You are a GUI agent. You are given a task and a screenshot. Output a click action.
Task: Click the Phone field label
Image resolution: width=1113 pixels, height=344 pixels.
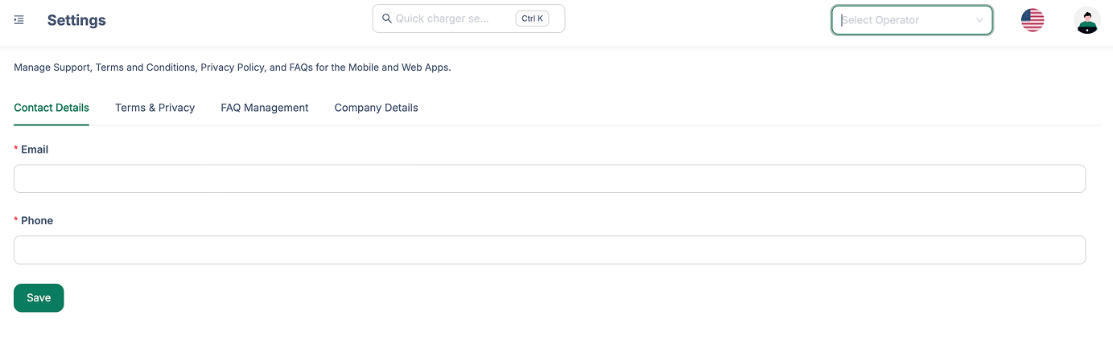click(x=37, y=221)
